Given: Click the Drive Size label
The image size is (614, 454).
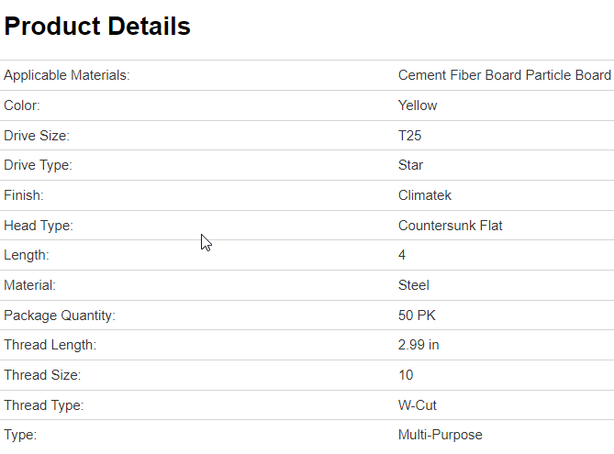Looking at the screenshot, I should click(x=37, y=136).
